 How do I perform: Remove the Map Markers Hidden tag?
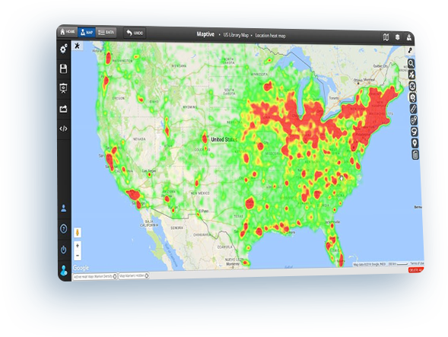coord(147,276)
